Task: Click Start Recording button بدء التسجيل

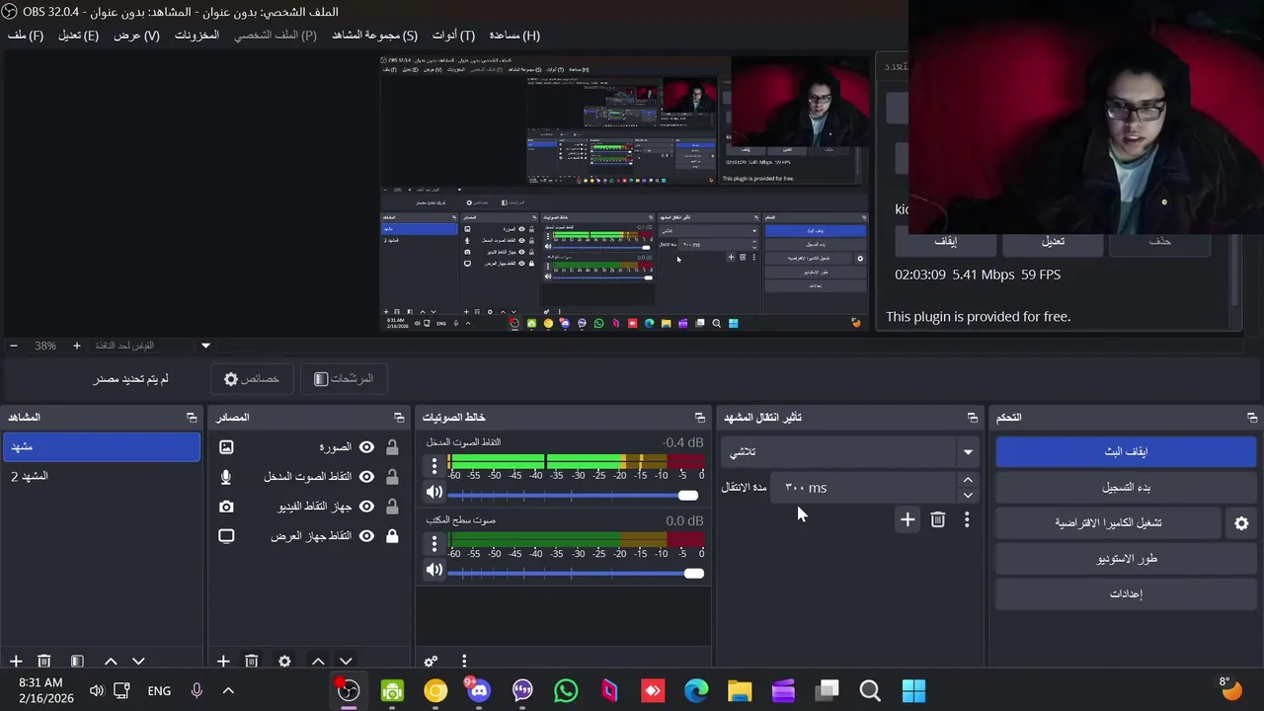Action: [1126, 488]
